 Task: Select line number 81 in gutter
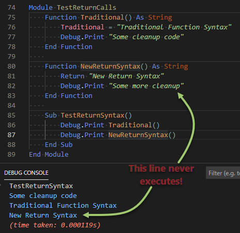click(11, 76)
